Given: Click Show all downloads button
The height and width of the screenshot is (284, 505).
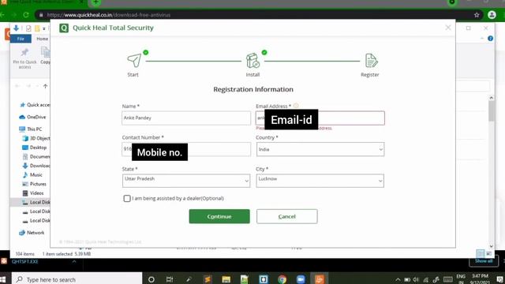Looking at the screenshot, I should (x=484, y=261).
